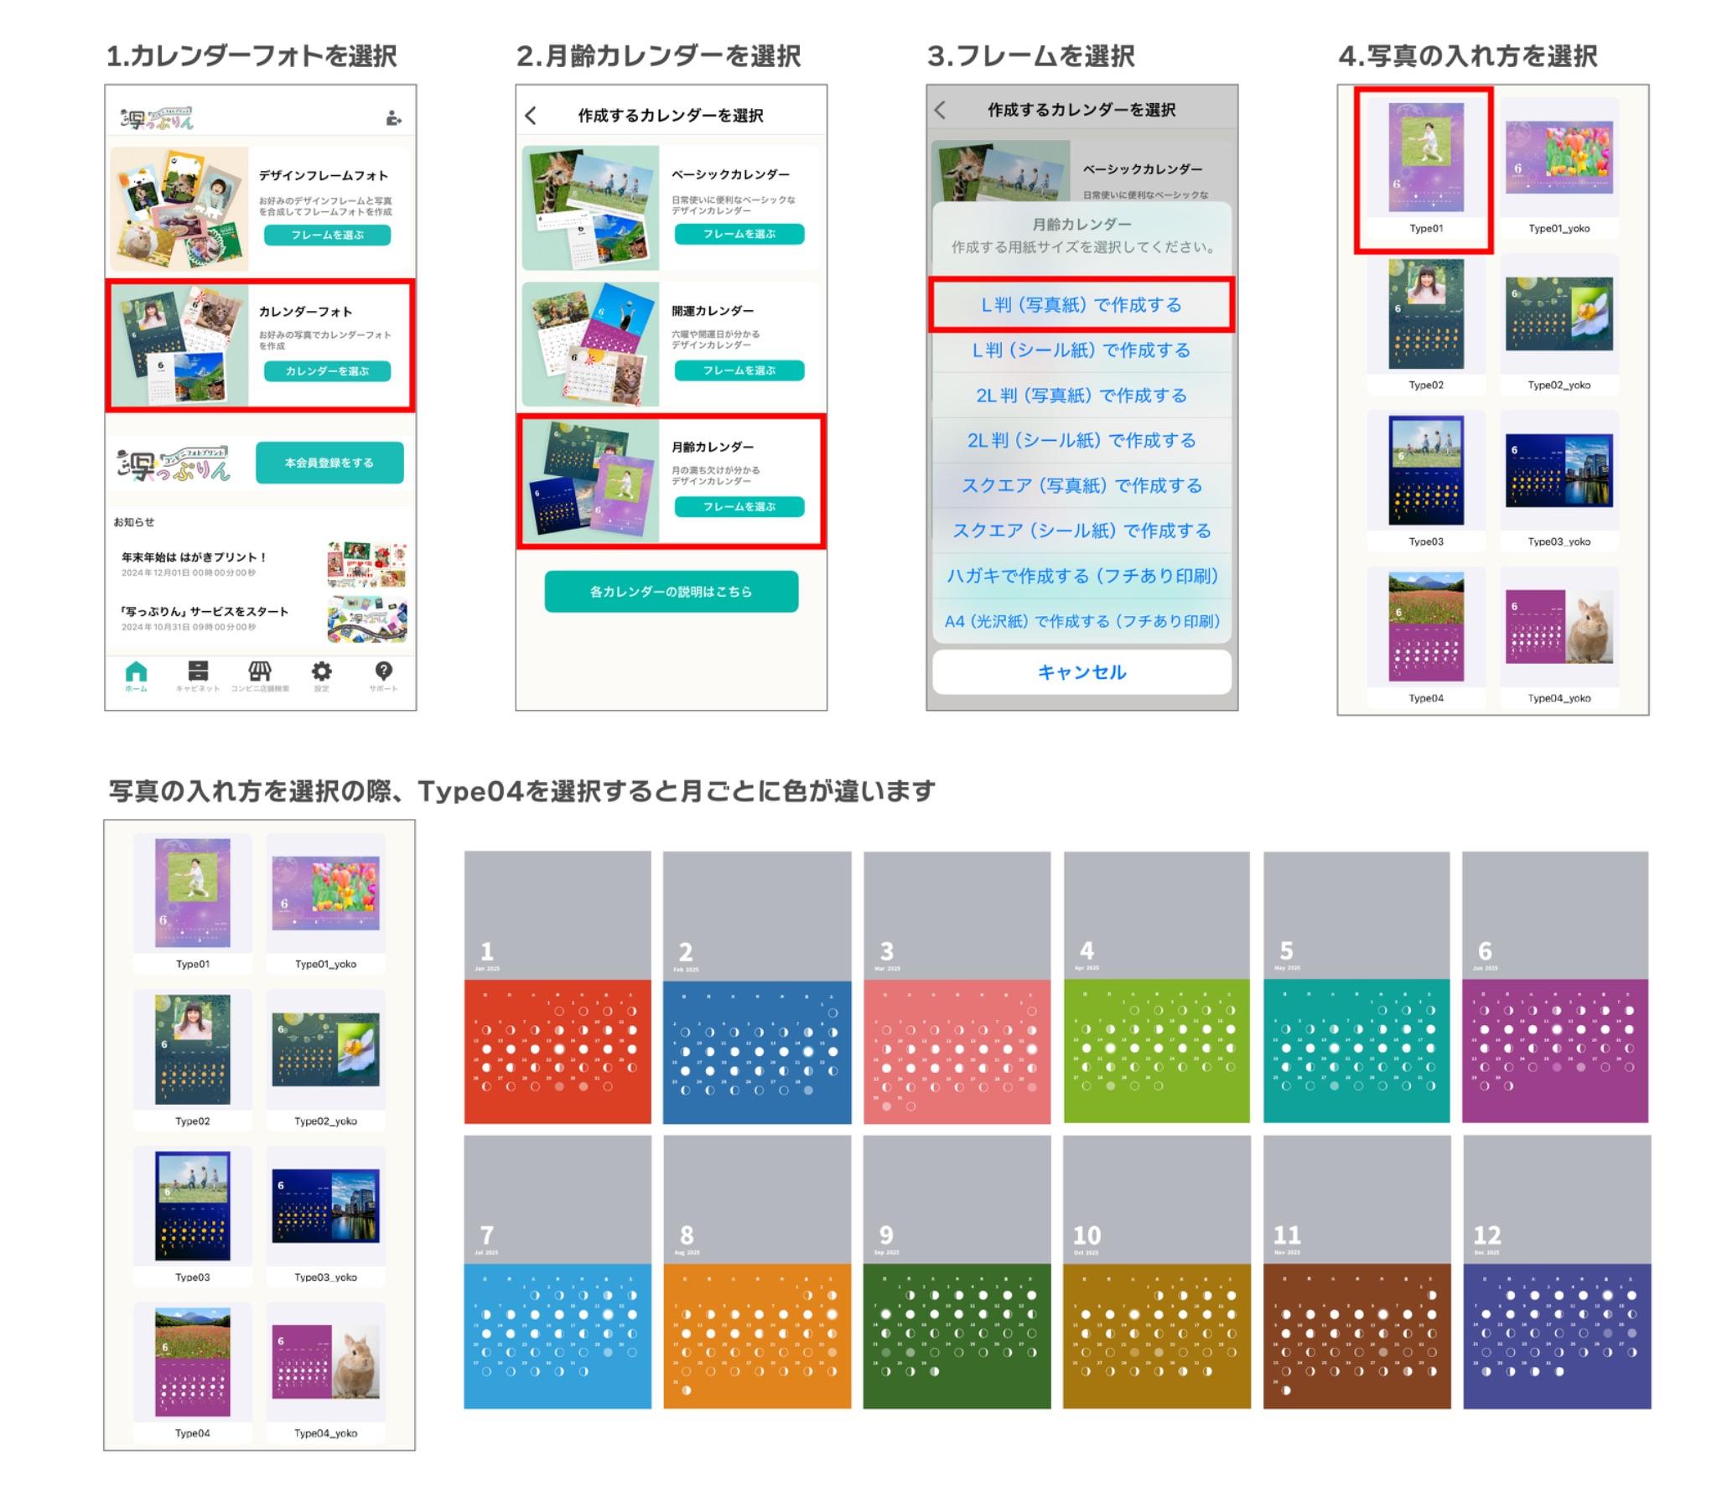
Task: Choose ハガキで作成する（フチあり印刷） option
Action: tap(1081, 577)
